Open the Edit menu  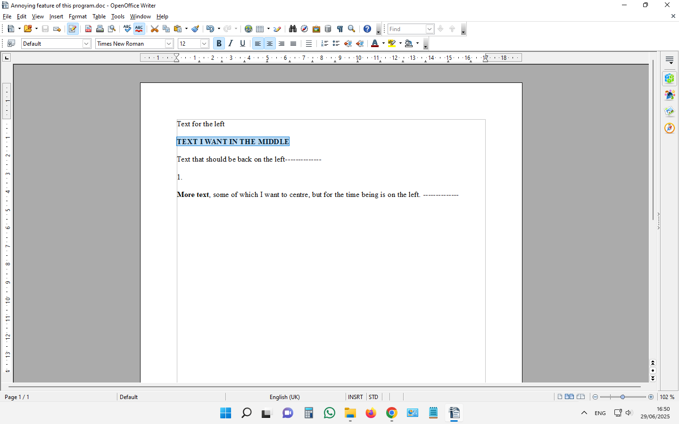(22, 16)
